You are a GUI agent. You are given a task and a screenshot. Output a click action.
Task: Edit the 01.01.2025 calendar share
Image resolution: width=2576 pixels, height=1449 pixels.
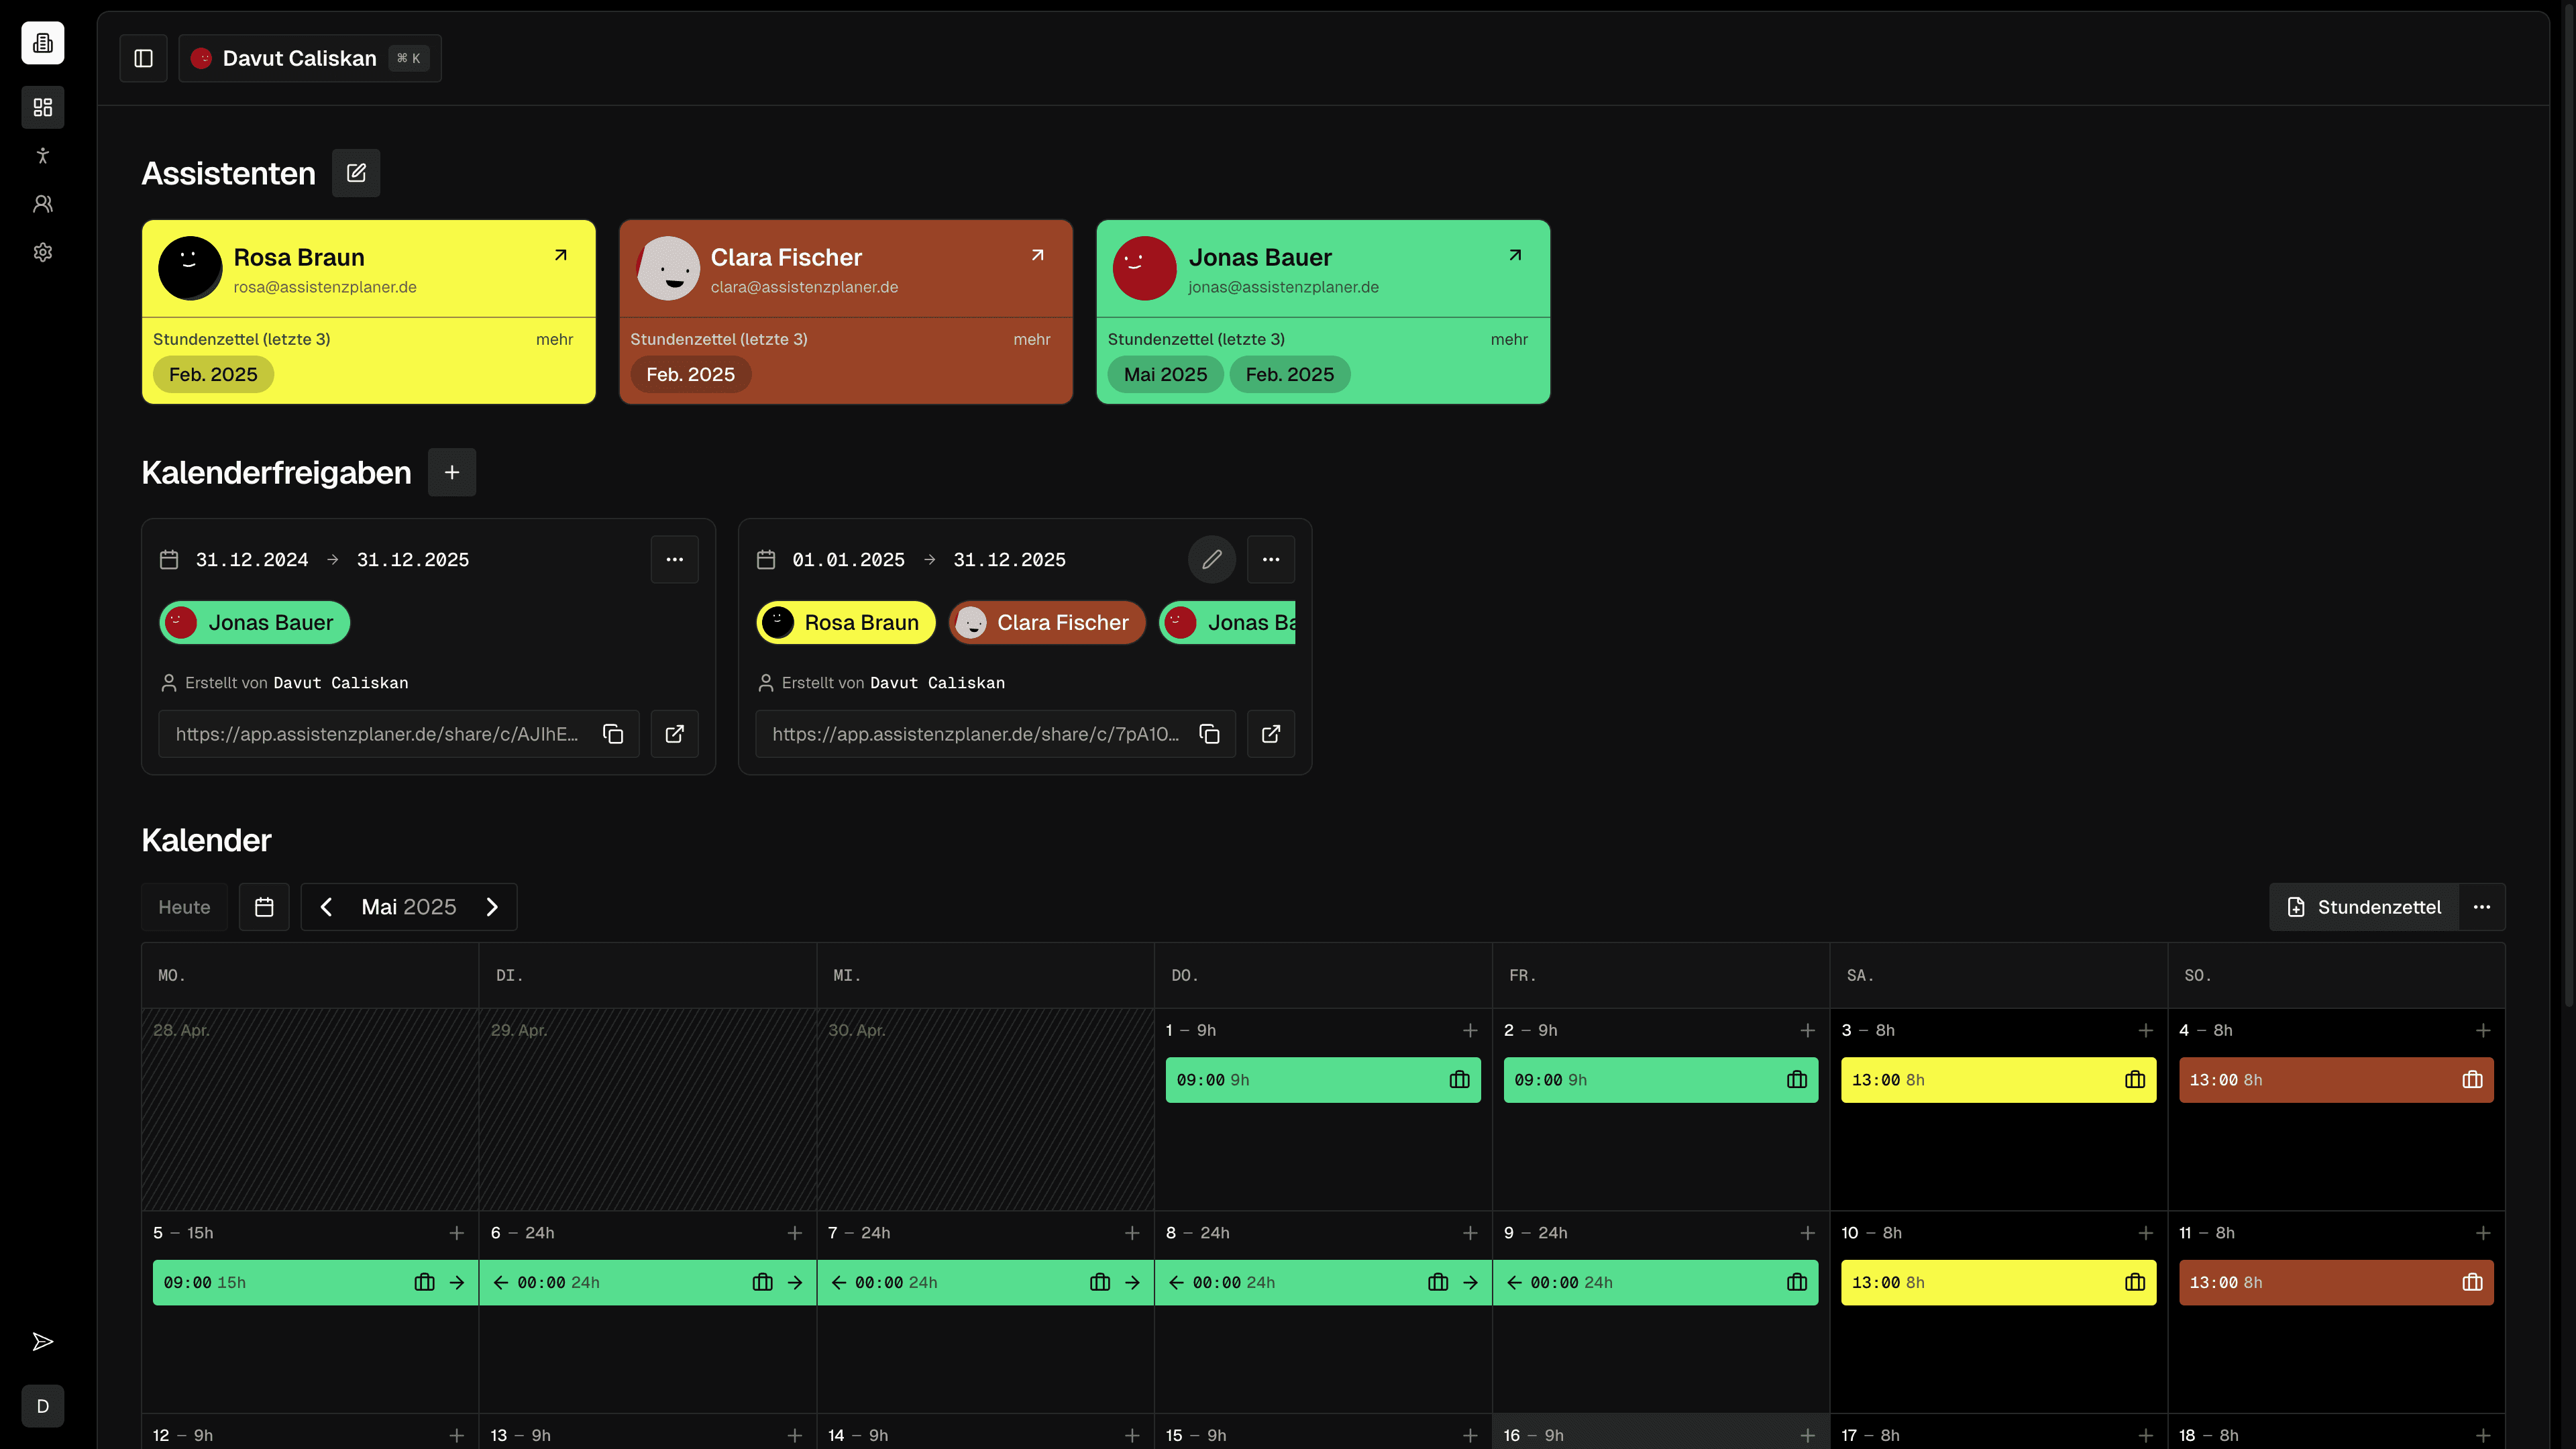[1211, 559]
